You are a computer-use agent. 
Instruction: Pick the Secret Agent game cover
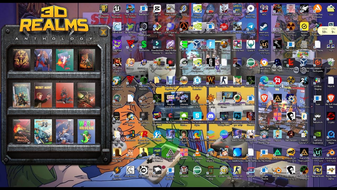click(43, 95)
